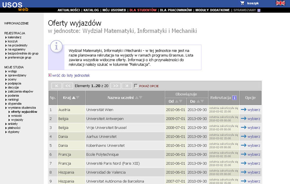Open the koszyk shopping cart icon
Viewport: 290px width, 184px height.
pos(242,3)
